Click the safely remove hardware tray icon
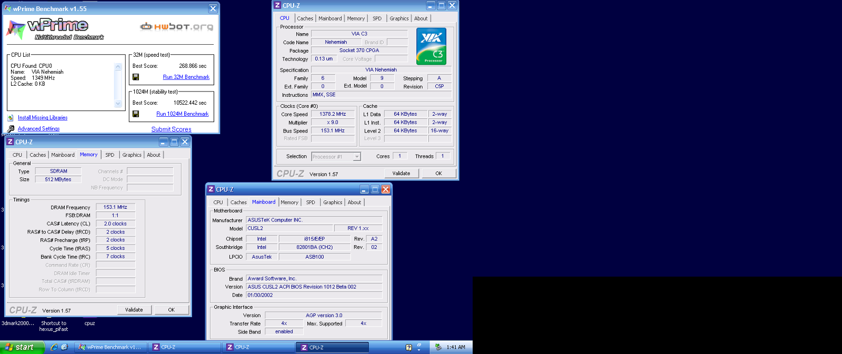The width and height of the screenshot is (842, 354). [x=438, y=347]
